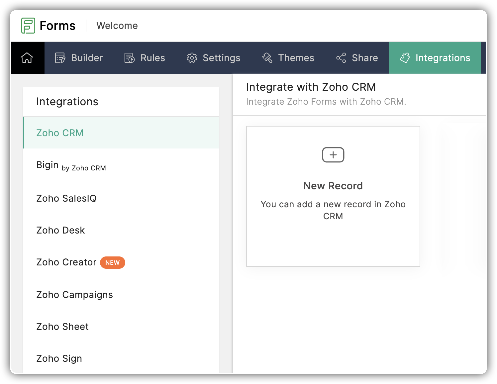Click the Themes paintbrush icon
The image size is (497, 384).
click(267, 58)
